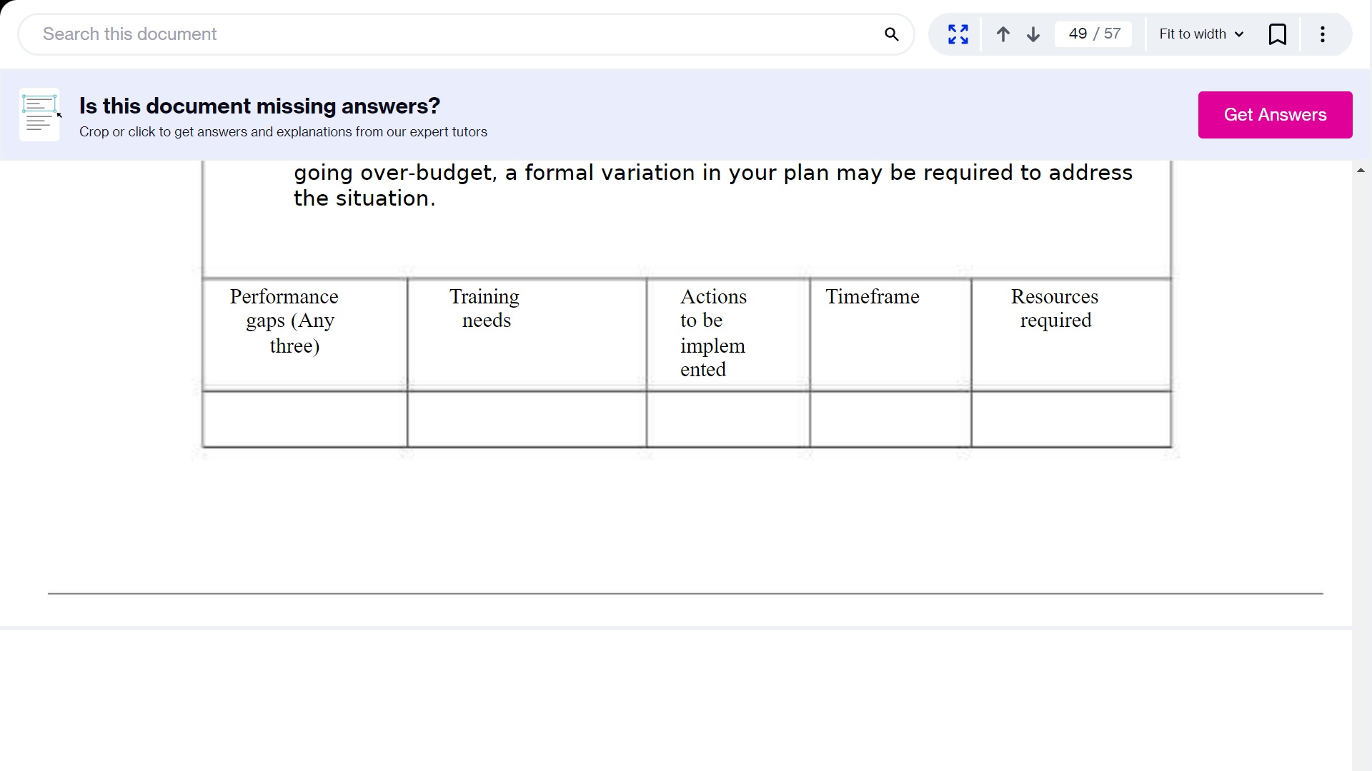Click the Resources required header cell
The image size is (1372, 771).
pyautogui.click(x=1070, y=333)
